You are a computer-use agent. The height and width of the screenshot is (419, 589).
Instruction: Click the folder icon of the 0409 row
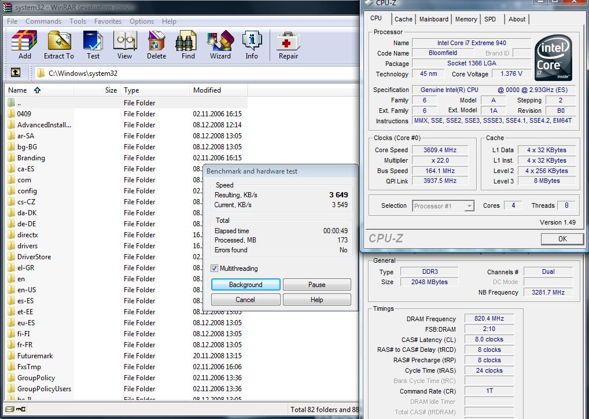pos(11,114)
